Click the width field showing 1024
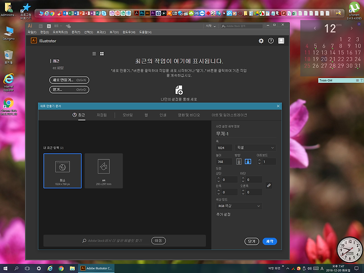Image resolution: width=364 pixels, height=273 pixels. (x=224, y=148)
